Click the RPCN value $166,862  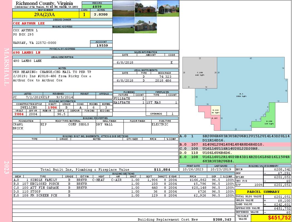click(x=198, y=180)
